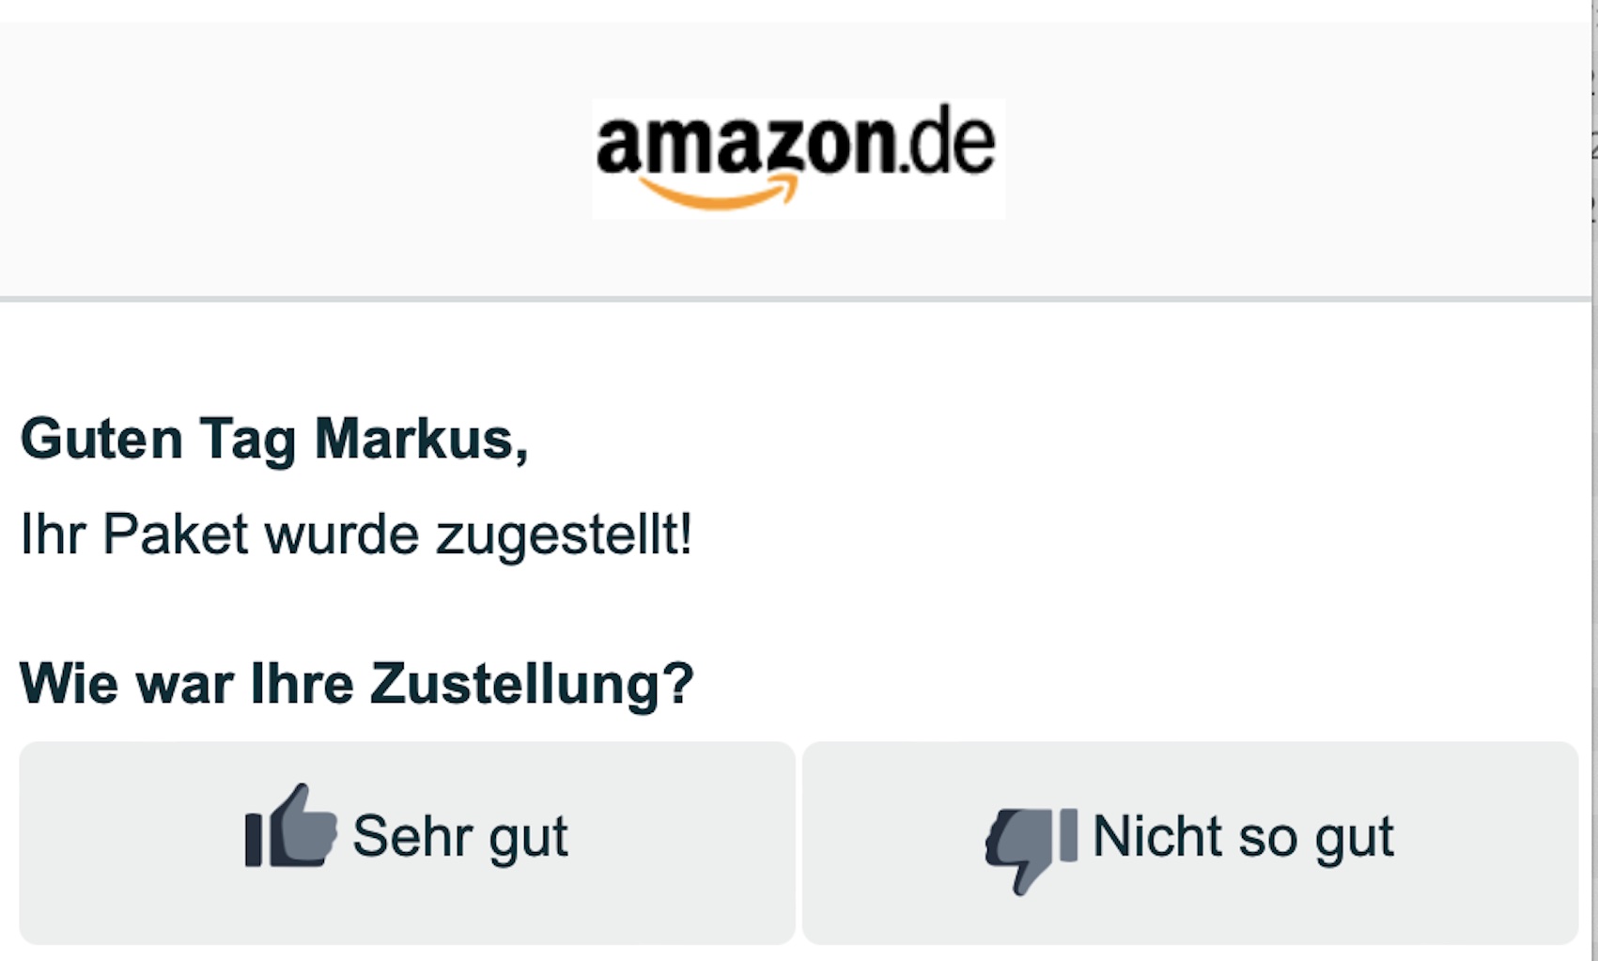Click the "Guten Tag Markus," greeting

click(273, 439)
